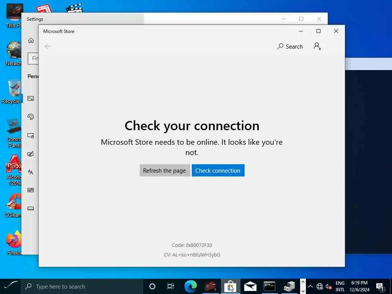Click the network globe tray icon
Screen dimensions: 392x294
point(320,286)
